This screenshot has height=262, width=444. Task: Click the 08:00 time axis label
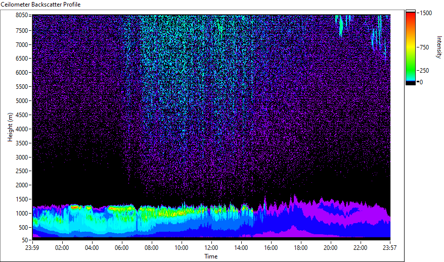click(152, 248)
